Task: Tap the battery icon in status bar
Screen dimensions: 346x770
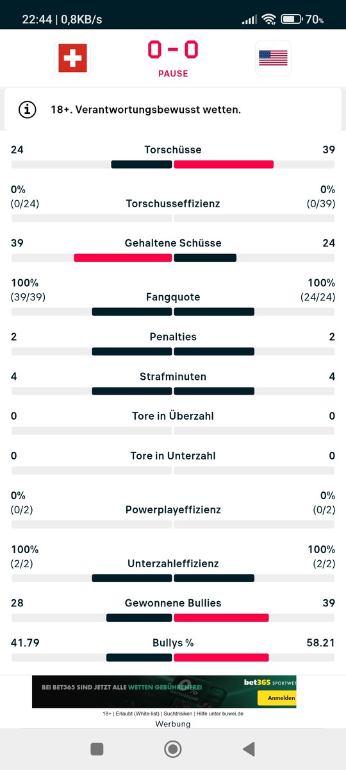Action: pyautogui.click(x=291, y=19)
